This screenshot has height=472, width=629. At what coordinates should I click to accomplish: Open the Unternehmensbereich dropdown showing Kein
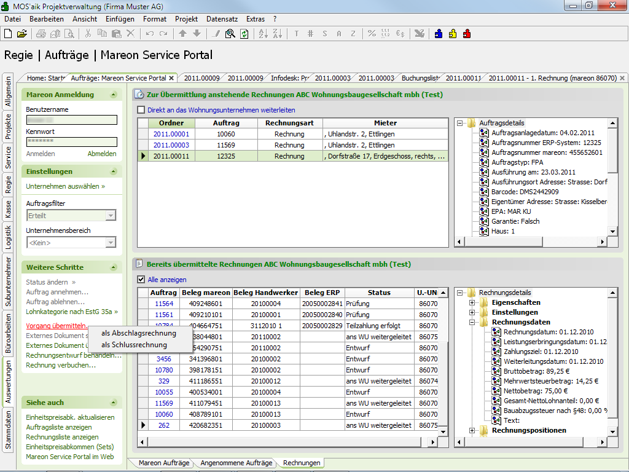point(111,242)
